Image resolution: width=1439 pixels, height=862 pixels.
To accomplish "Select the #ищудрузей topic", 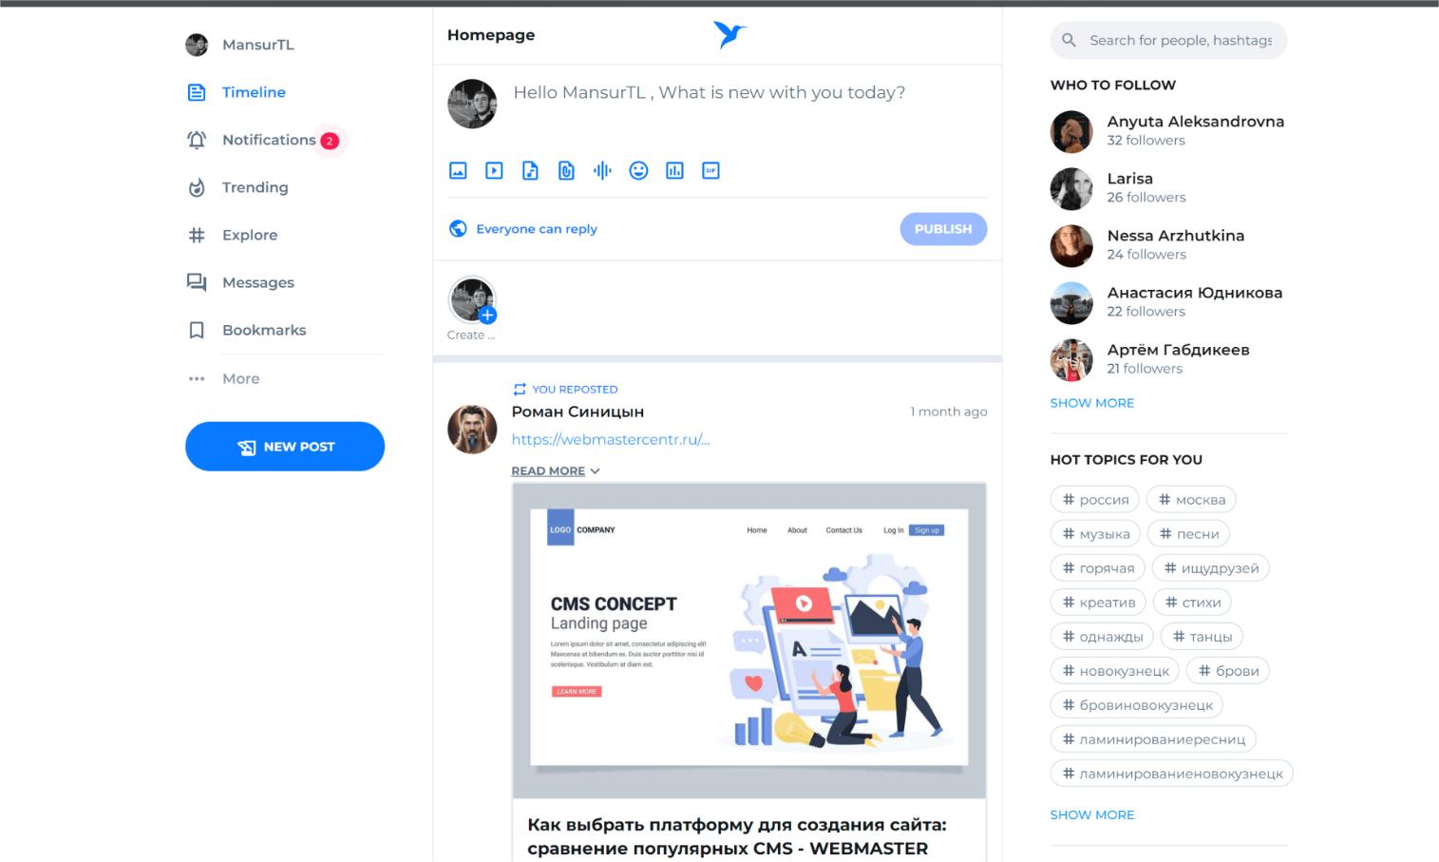I will pos(1211,568).
